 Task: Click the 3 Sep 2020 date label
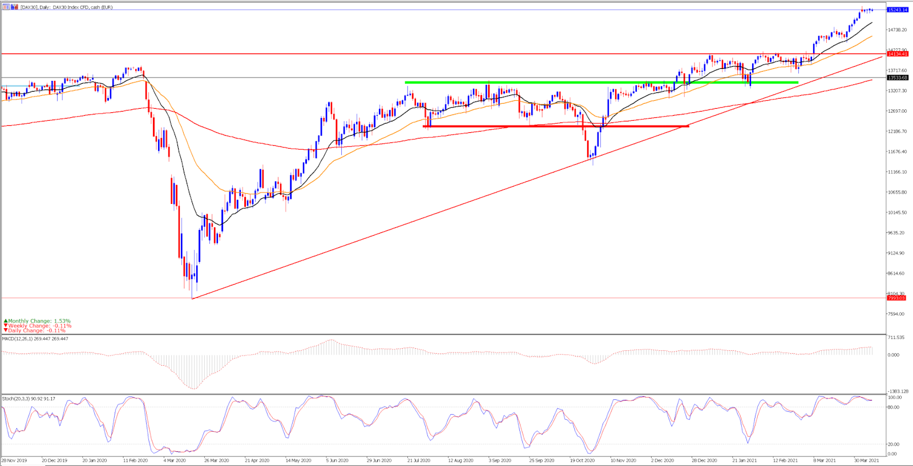501,460
